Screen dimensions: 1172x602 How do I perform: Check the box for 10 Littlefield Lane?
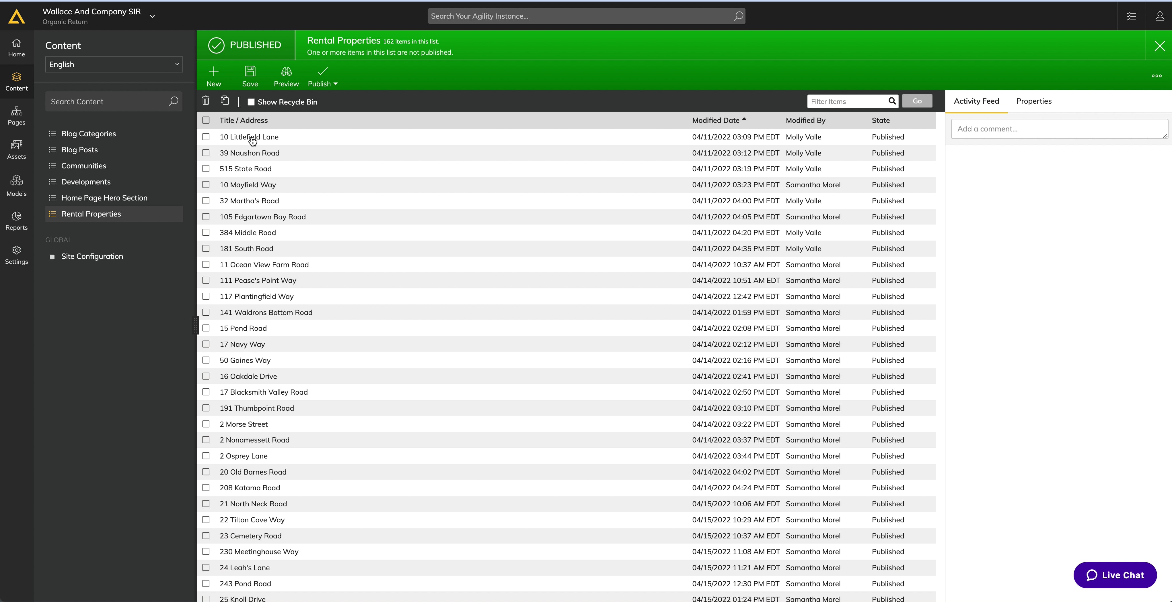tap(206, 137)
